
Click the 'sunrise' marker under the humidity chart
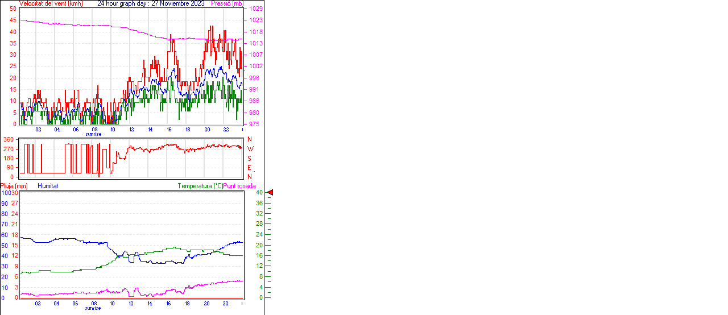(x=93, y=308)
